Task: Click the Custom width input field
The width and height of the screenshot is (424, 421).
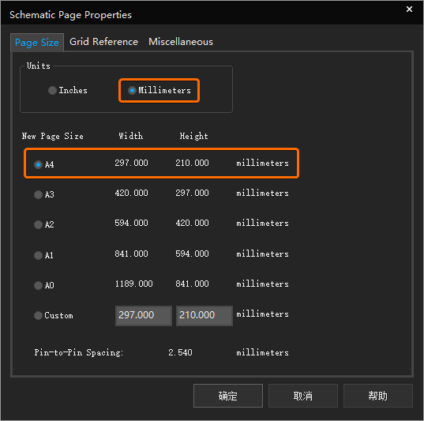Action: [x=144, y=315]
